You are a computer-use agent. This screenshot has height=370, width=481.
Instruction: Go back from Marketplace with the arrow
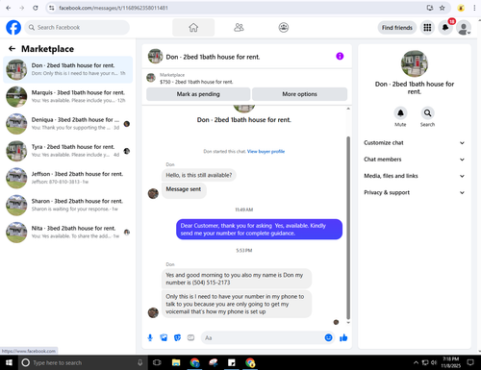coord(12,49)
